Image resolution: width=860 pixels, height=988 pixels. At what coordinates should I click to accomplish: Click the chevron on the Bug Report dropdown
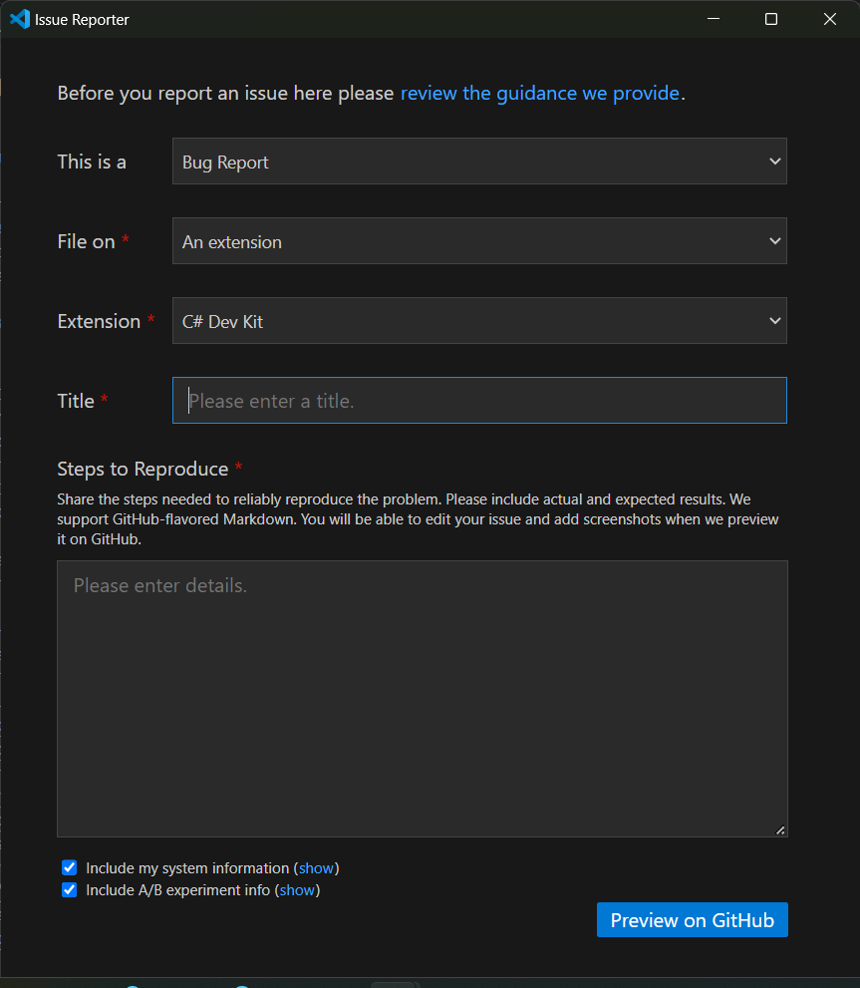click(775, 161)
